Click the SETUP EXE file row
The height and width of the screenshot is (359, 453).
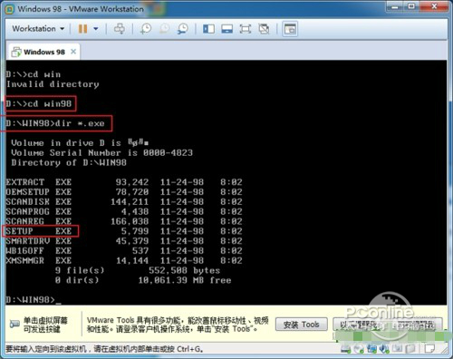click(x=124, y=231)
